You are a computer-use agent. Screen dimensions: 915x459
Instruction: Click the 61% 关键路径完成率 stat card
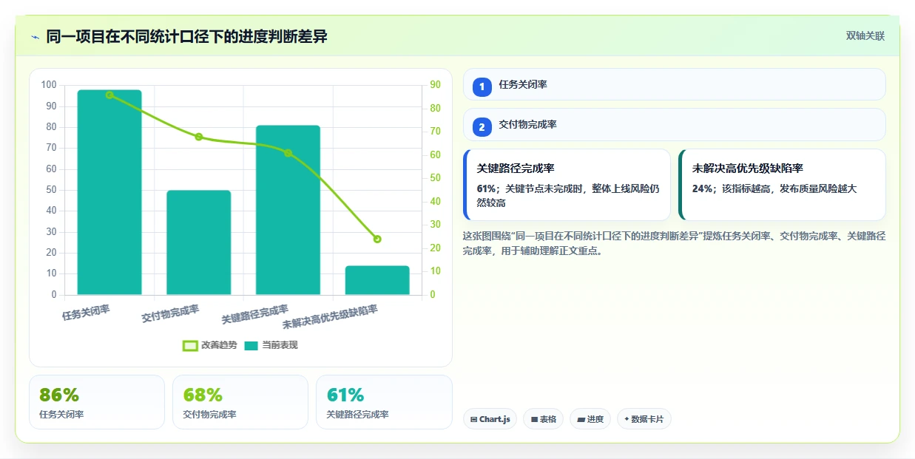384,402
